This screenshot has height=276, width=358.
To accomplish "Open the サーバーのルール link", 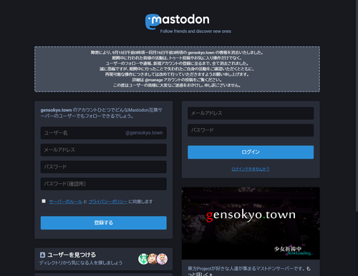I will click(x=66, y=202).
